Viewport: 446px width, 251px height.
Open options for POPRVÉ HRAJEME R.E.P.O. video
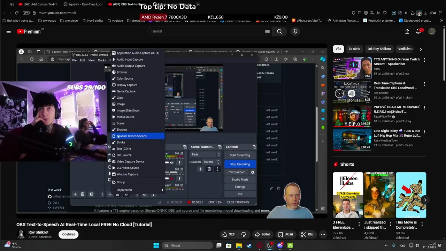click(x=424, y=108)
